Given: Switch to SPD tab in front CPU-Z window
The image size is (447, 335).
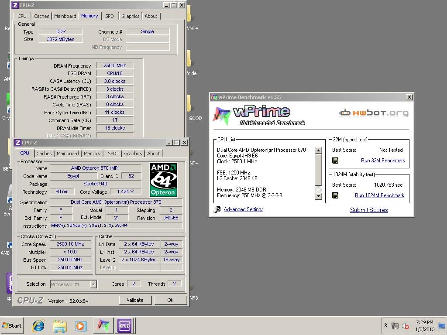Looking at the screenshot, I should (x=112, y=154).
